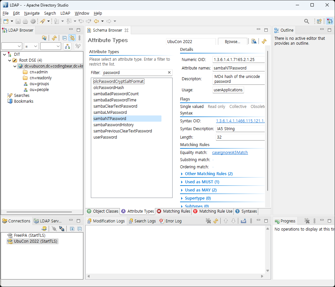Screen dimensions: 335x287
Task: Switch to the Search Logs tab
Action: [142, 221]
